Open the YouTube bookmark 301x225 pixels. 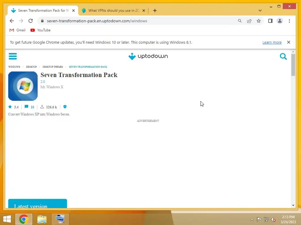41,30
